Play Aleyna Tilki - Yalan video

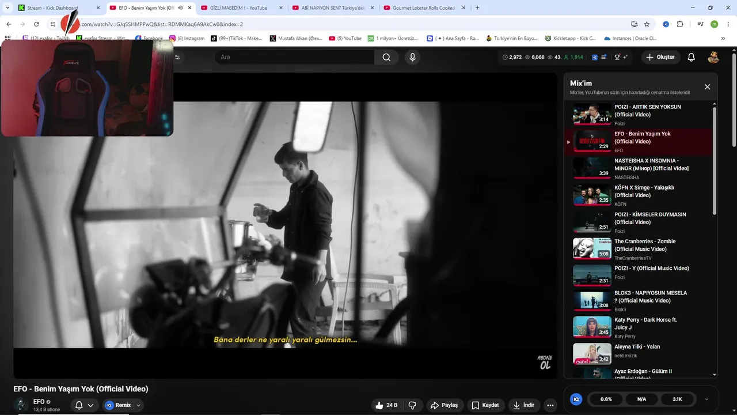[639, 354]
